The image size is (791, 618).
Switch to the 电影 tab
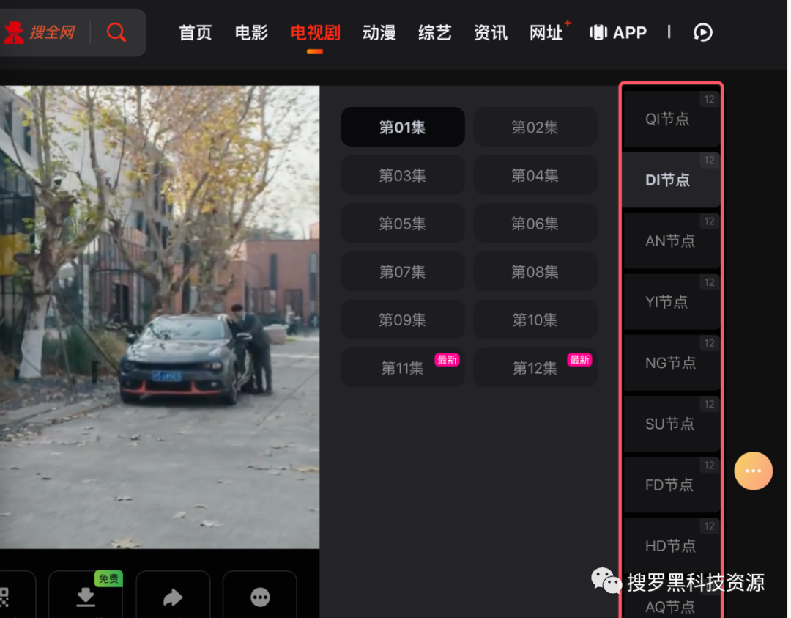point(251,32)
